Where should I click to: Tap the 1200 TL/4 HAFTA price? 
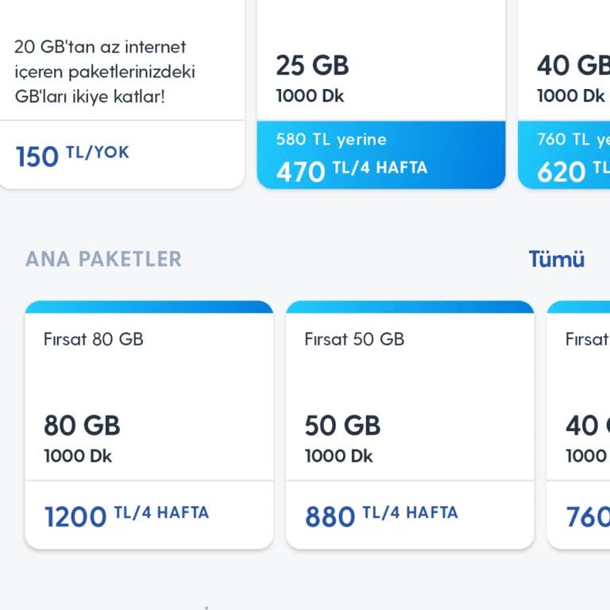pyautogui.click(x=126, y=515)
